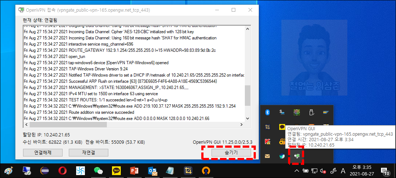This screenshot has height=178, width=396.
Task: Open the Notepad taskbar icon
Action: pyautogui.click(x=171, y=171)
